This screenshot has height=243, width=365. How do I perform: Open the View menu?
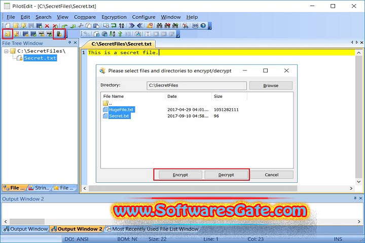[x=63, y=17]
